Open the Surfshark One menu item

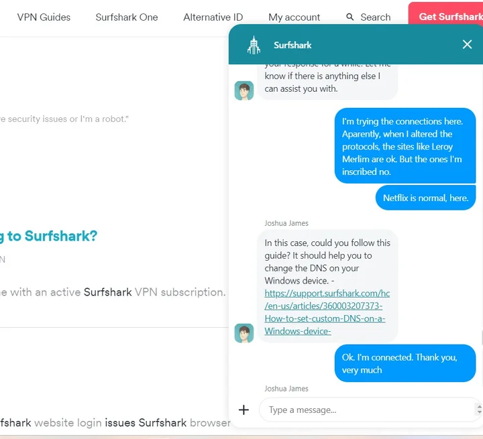tap(127, 17)
